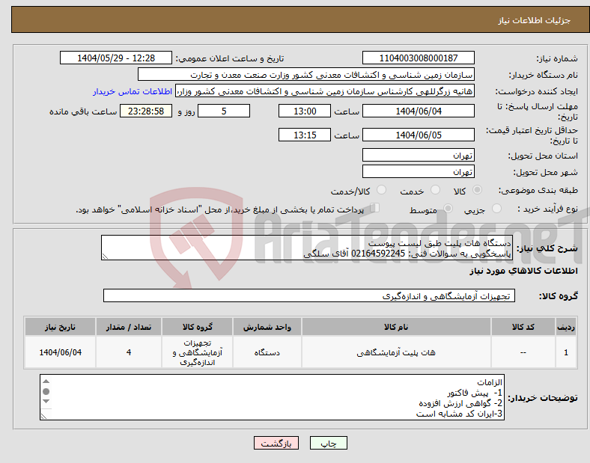Click the پیش فاکتور line in buyer notes
The height and width of the screenshot is (463, 590).
pyautogui.click(x=475, y=393)
